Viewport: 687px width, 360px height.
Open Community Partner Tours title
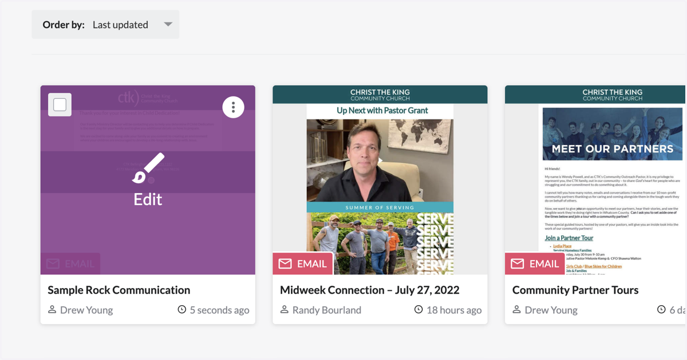pos(575,290)
